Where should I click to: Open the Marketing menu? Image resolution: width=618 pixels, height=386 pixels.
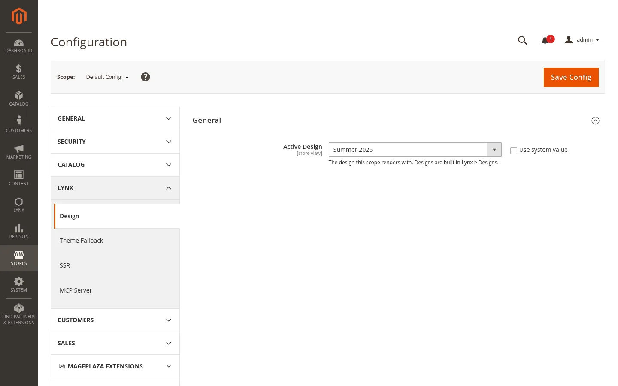pos(19,152)
